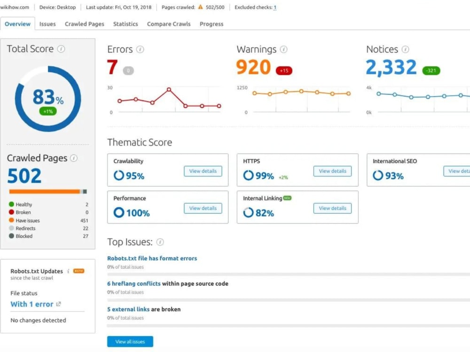Screen dimensions: 470x352
Task: Click the green -321 notices change badge
Action: [x=431, y=71]
